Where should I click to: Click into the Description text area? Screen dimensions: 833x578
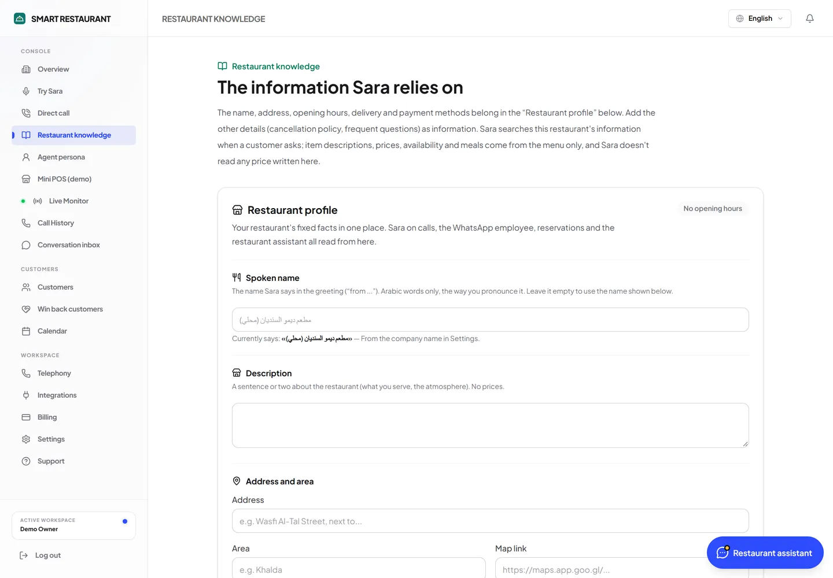click(491, 425)
